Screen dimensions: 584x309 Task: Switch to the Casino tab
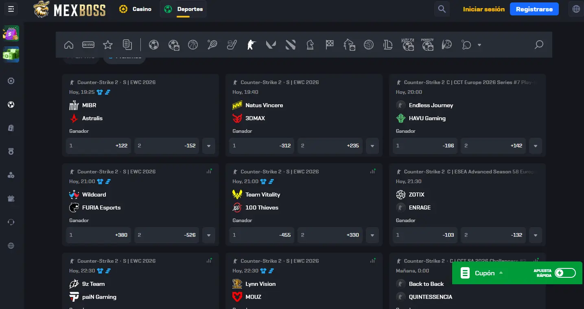pos(136,9)
